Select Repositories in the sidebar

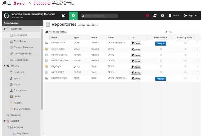(21, 35)
